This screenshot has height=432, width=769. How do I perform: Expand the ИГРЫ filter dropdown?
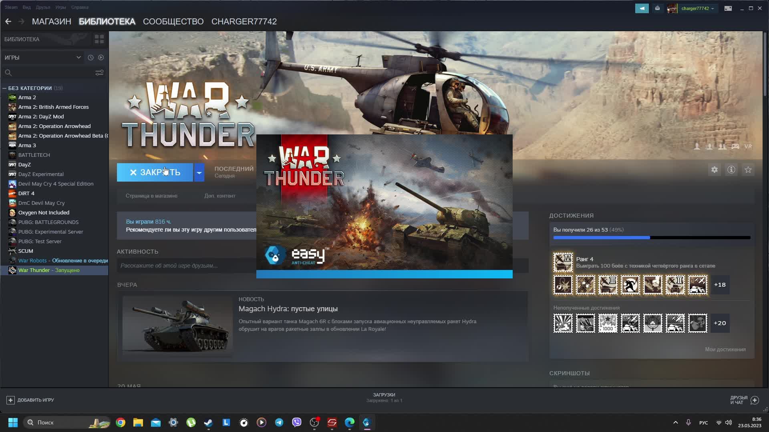tap(79, 58)
